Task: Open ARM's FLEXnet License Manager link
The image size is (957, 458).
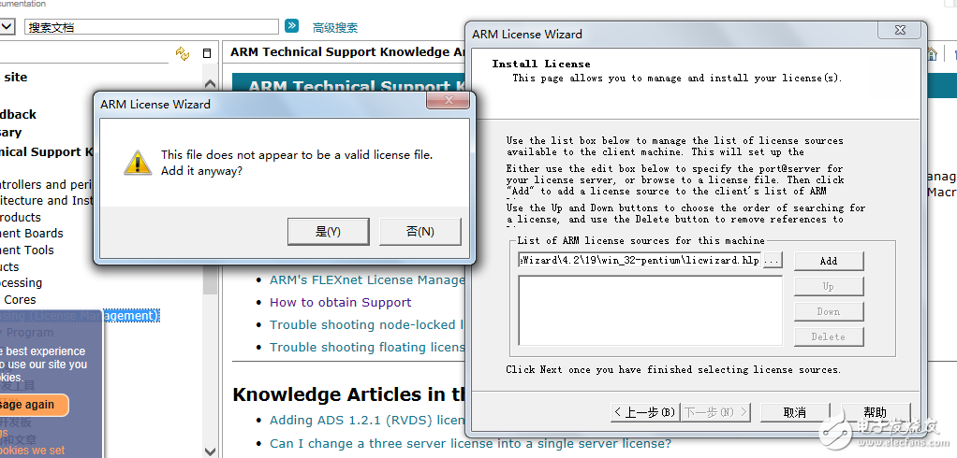Action: pos(367,280)
